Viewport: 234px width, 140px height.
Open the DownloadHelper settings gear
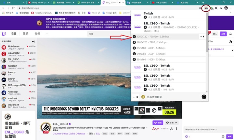204,97
